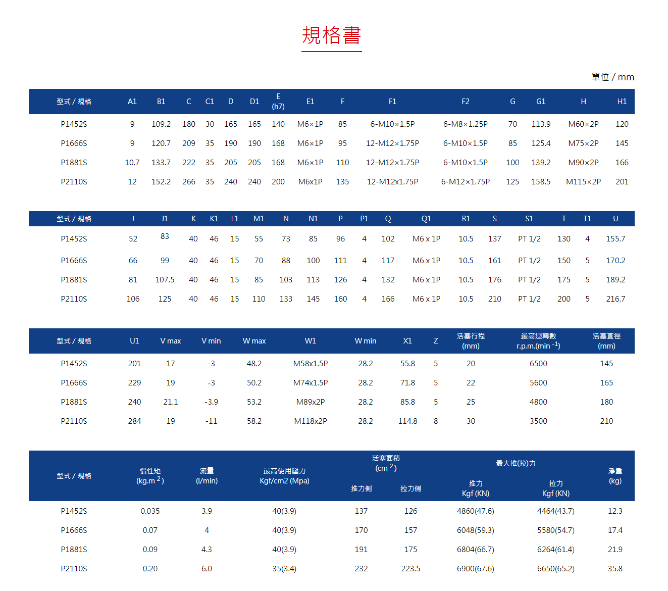Screen dimensions: 668x591
Task: Select the P1881S row label in second table
Action: [x=74, y=279]
